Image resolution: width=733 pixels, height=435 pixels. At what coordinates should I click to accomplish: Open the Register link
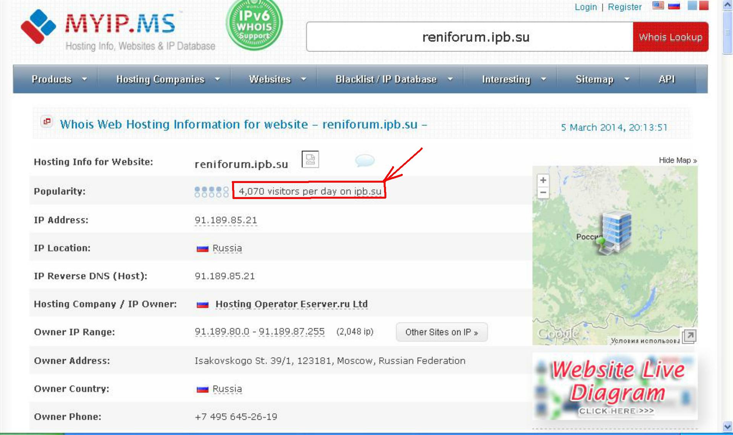coord(625,7)
